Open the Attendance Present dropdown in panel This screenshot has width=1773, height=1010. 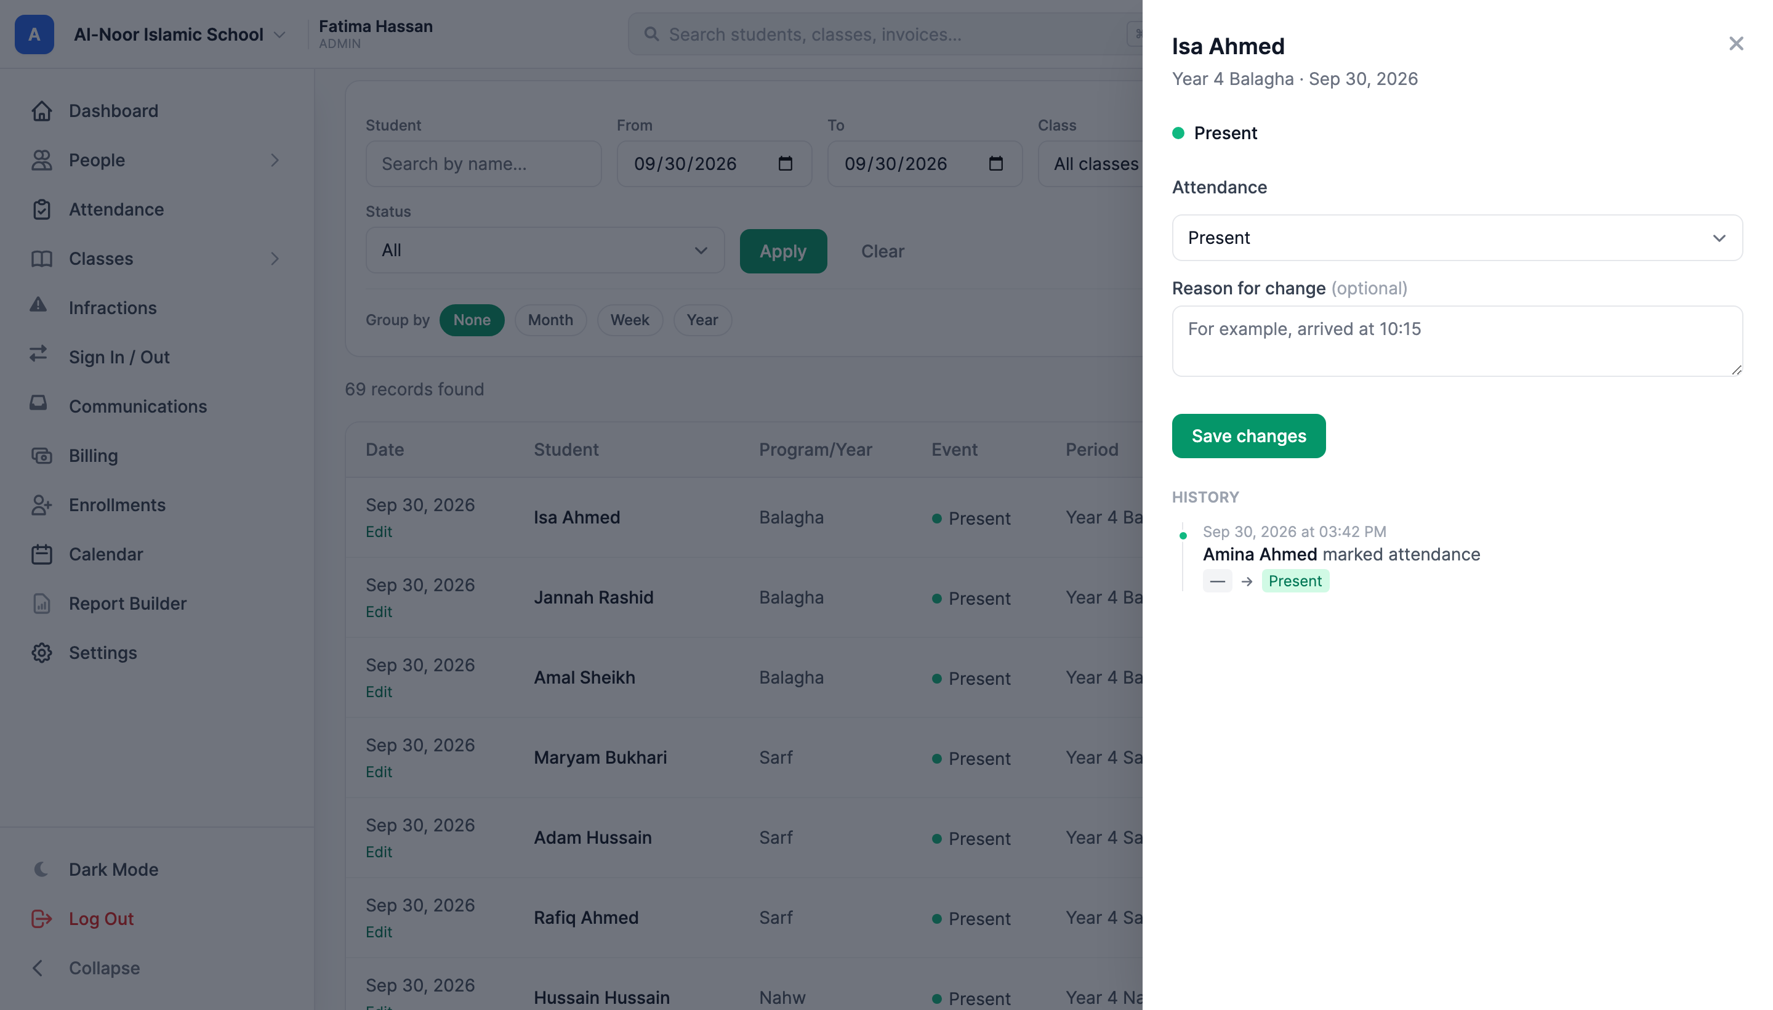coord(1457,238)
